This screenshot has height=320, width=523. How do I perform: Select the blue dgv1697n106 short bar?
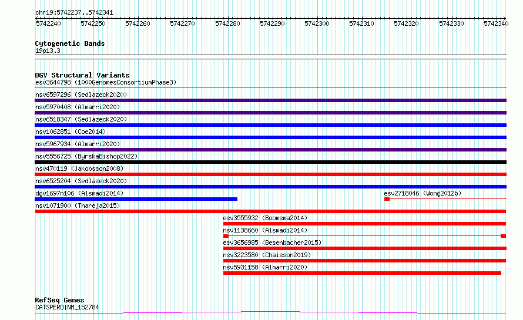136,199
